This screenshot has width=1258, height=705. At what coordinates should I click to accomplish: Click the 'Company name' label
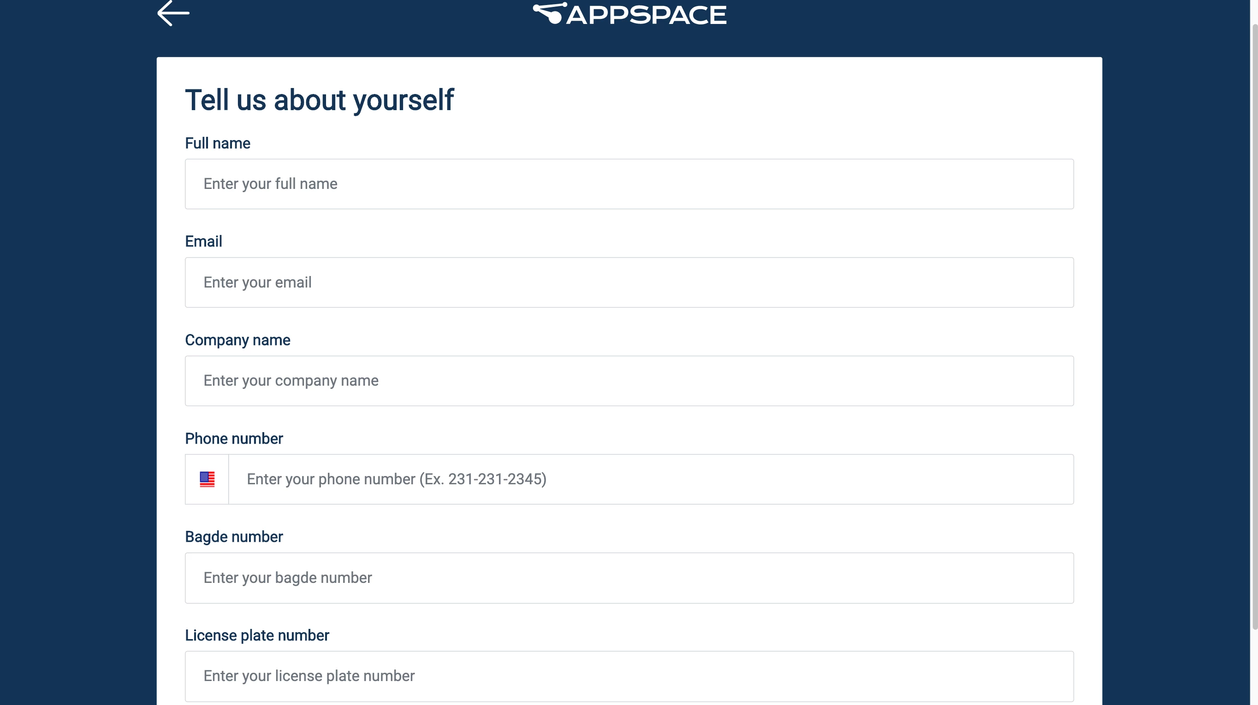[237, 340]
